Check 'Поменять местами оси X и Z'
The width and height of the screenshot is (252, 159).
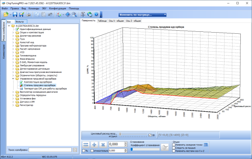pos(174,151)
